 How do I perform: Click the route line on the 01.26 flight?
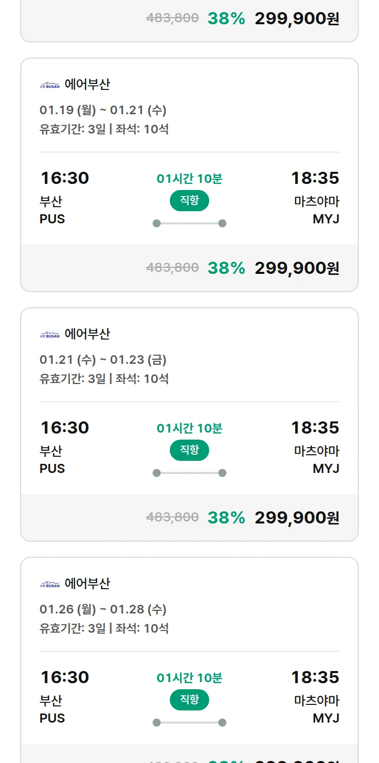[x=189, y=723]
